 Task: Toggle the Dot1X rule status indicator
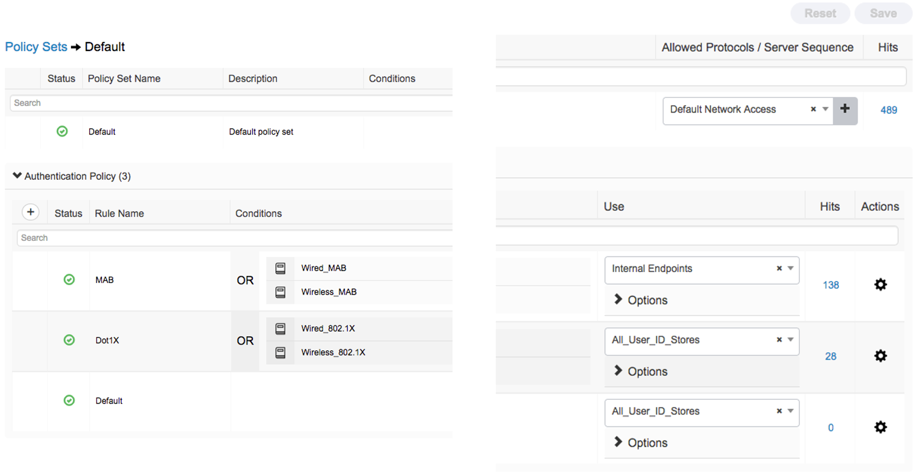[69, 340]
